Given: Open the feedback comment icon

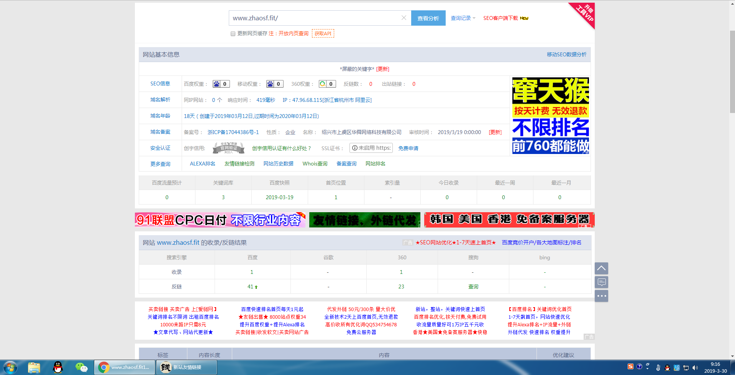Looking at the screenshot, I should point(601,282).
